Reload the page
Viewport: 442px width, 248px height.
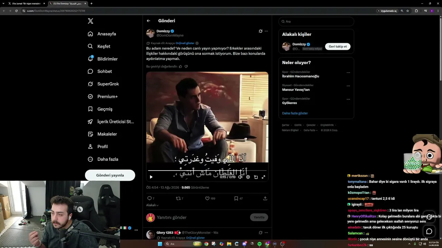tap(16, 11)
